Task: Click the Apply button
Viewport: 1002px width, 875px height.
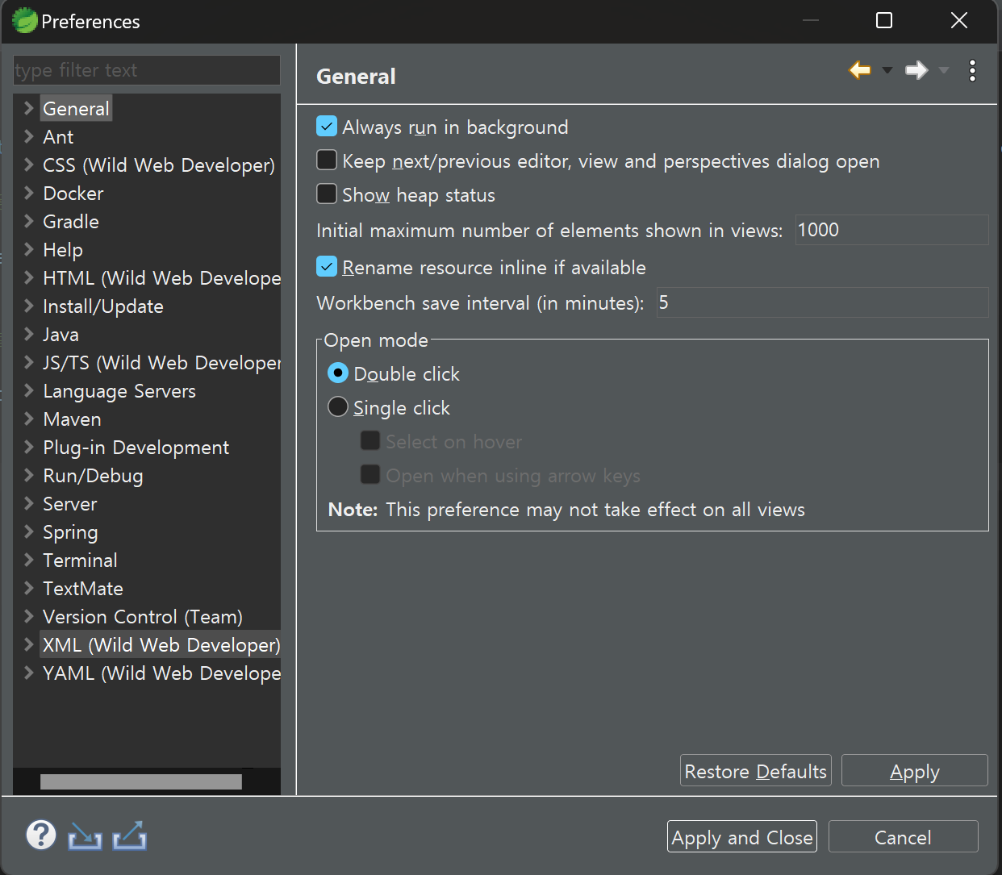Action: [x=915, y=770]
